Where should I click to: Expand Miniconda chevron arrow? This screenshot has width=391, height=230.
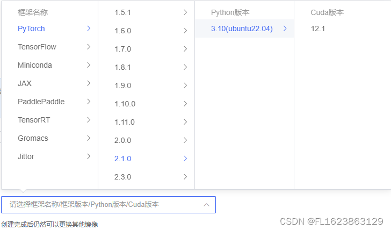[89, 65]
